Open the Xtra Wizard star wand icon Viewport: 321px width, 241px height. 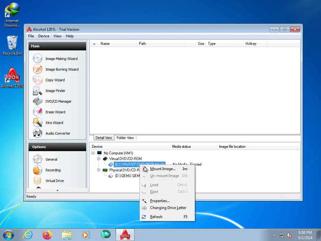click(x=38, y=123)
